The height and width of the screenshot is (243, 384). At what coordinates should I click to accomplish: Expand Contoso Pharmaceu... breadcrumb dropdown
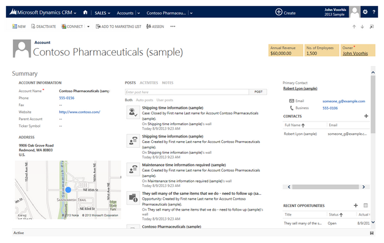[191, 13]
